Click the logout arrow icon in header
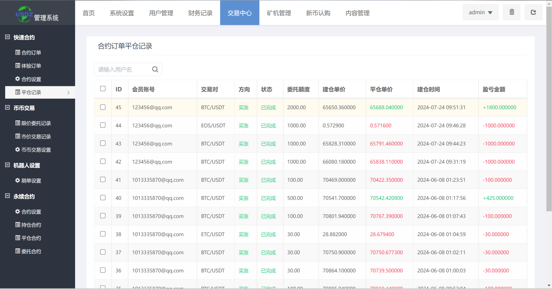This screenshot has width=552, height=289. [533, 12]
